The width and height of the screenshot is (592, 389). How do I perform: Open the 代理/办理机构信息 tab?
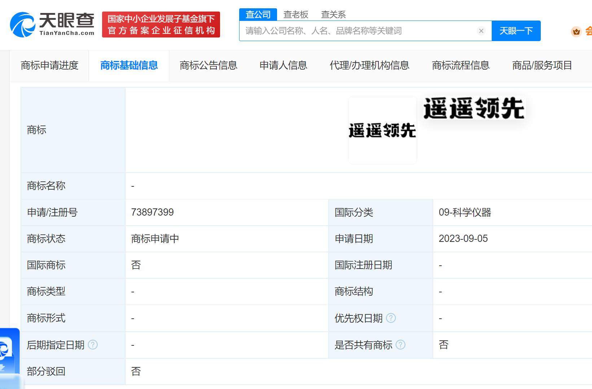(x=369, y=65)
